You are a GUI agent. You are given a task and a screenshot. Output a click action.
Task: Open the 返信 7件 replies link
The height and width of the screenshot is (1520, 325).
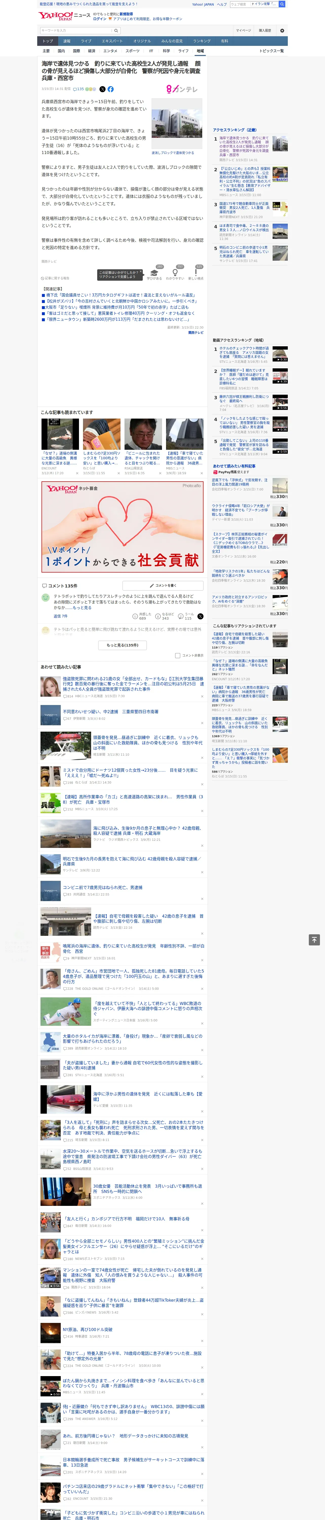pyautogui.click(x=61, y=616)
